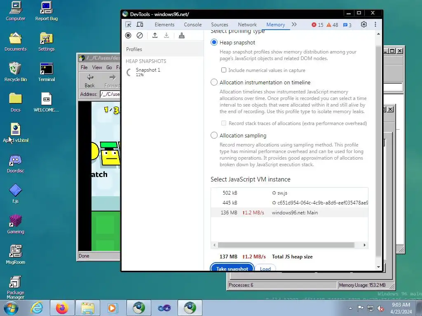Select Allocation instrumentation on timeline option

click(x=214, y=82)
